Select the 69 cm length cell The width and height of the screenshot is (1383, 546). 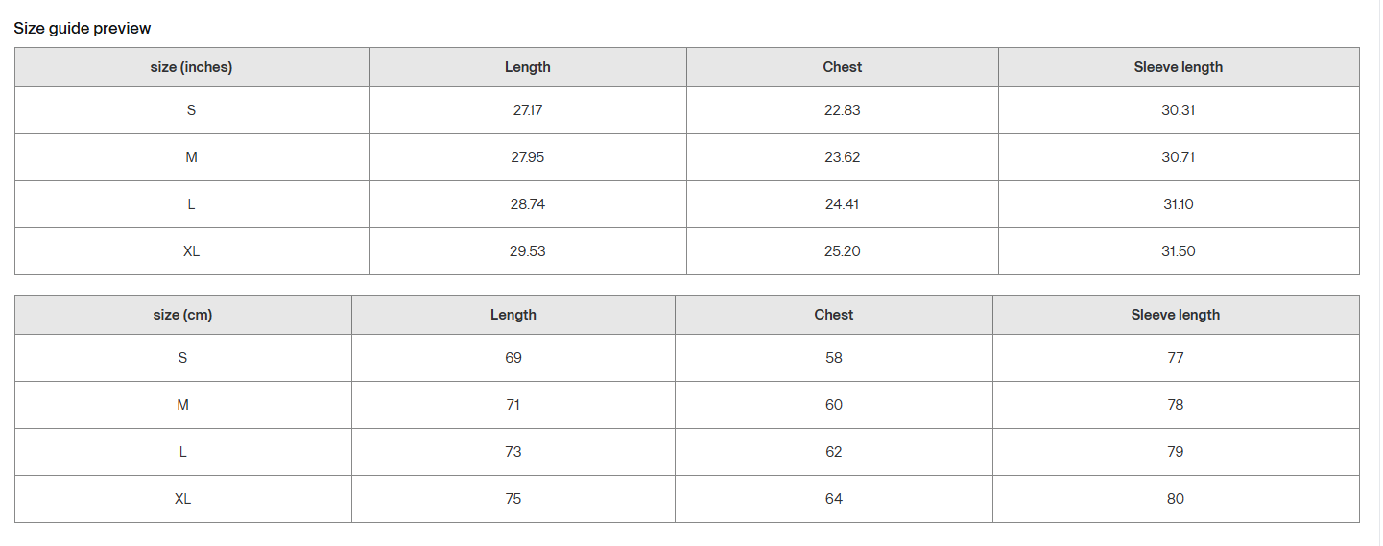[513, 358]
